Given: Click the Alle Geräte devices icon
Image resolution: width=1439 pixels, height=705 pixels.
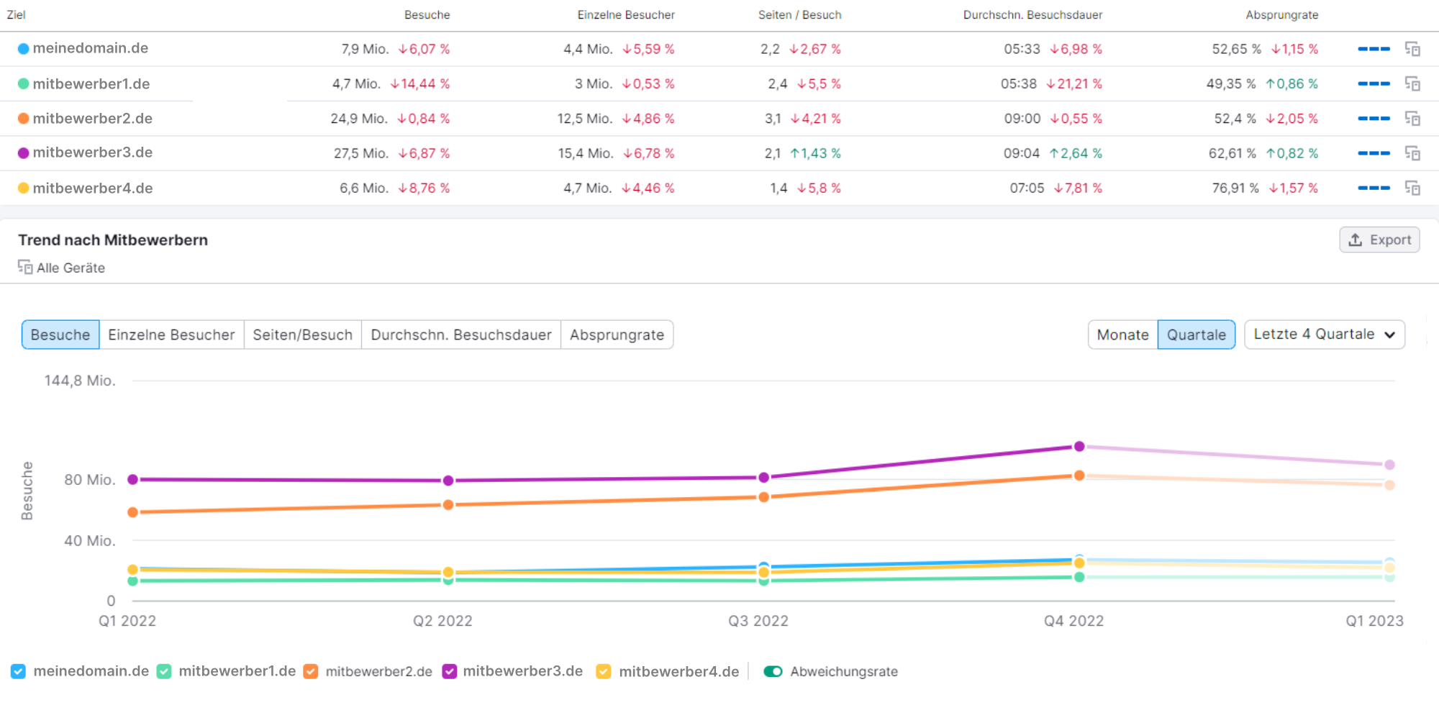Looking at the screenshot, I should [24, 267].
